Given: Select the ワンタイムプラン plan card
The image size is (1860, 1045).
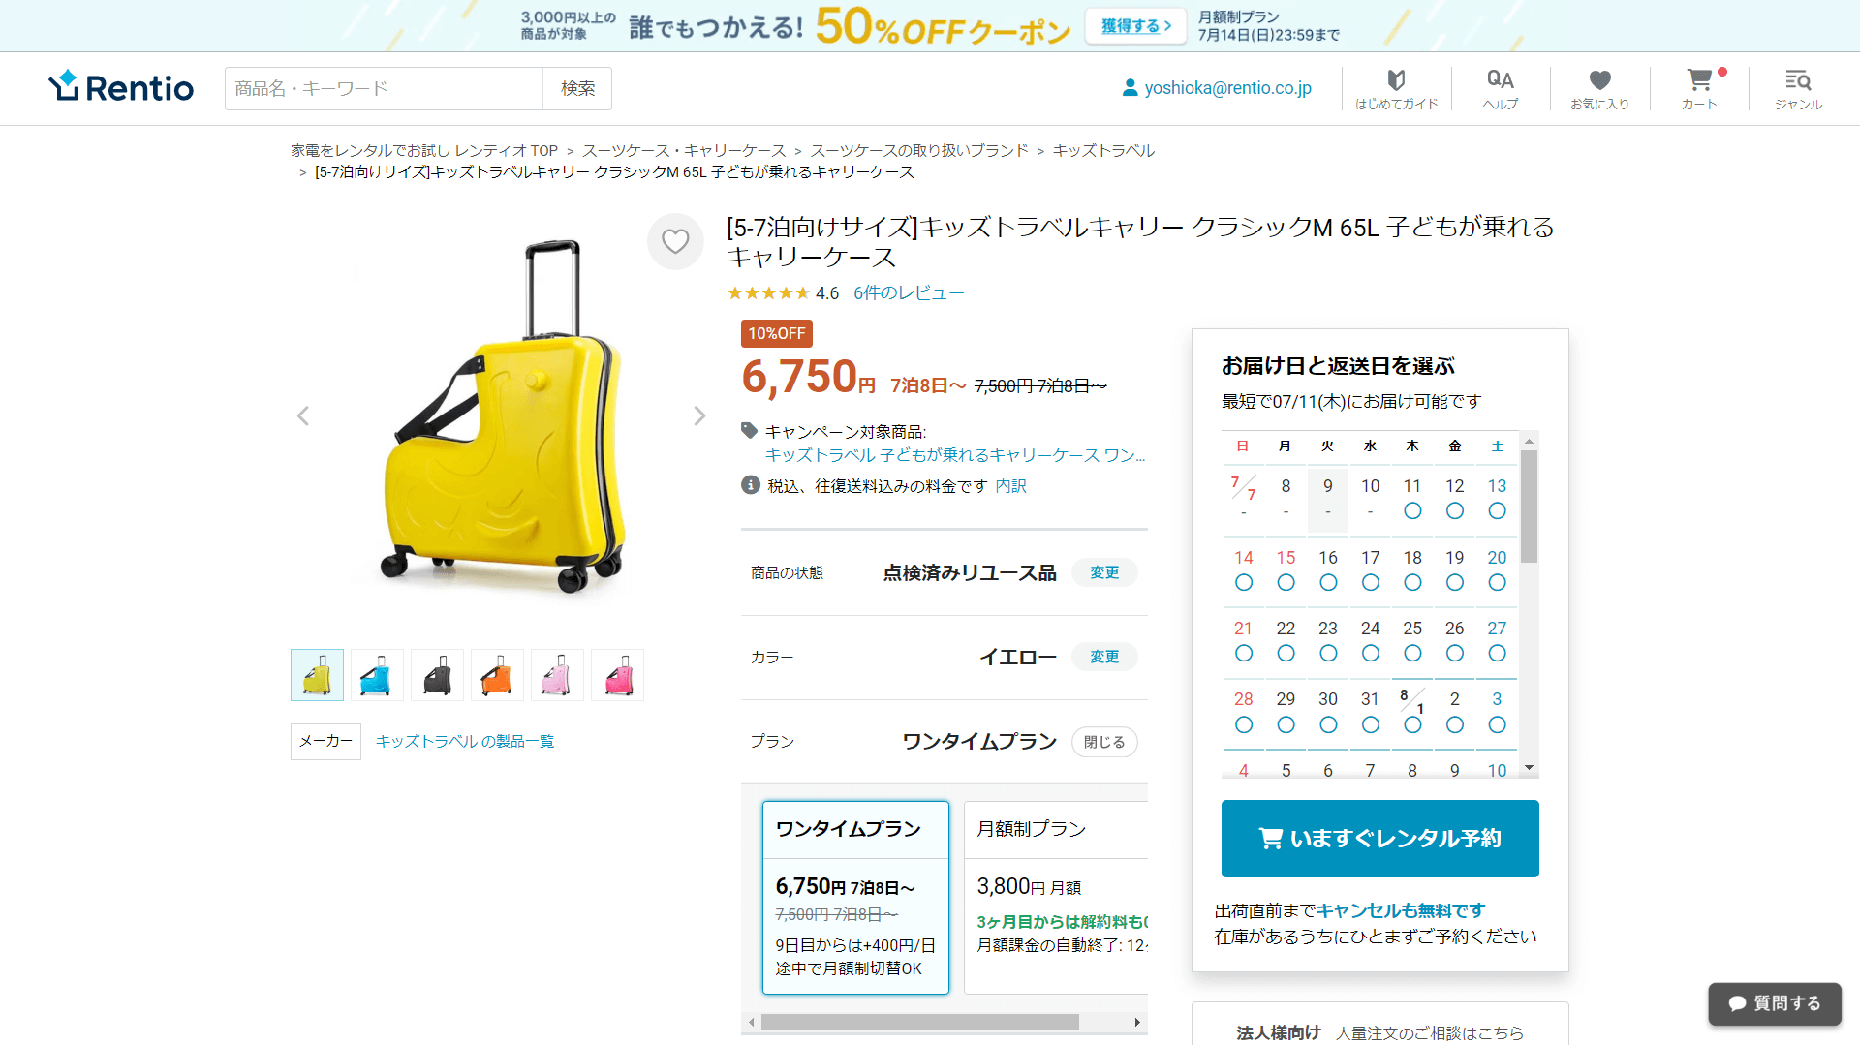Looking at the screenshot, I should click(x=855, y=898).
